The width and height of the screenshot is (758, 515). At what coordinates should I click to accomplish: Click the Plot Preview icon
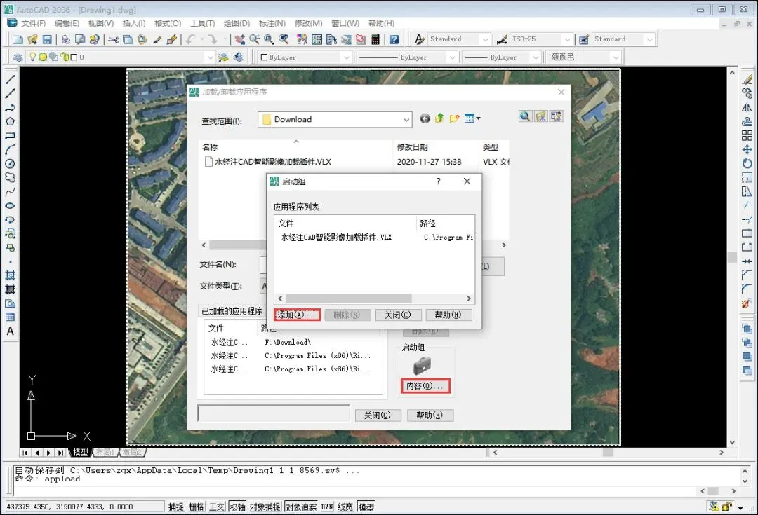click(x=80, y=39)
